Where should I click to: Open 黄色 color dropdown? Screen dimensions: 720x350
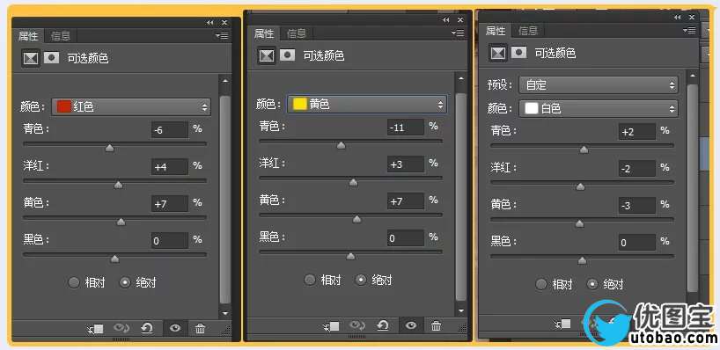point(367,105)
